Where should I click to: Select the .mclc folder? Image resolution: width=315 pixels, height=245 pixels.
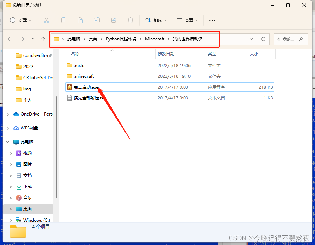click(x=170, y=66)
